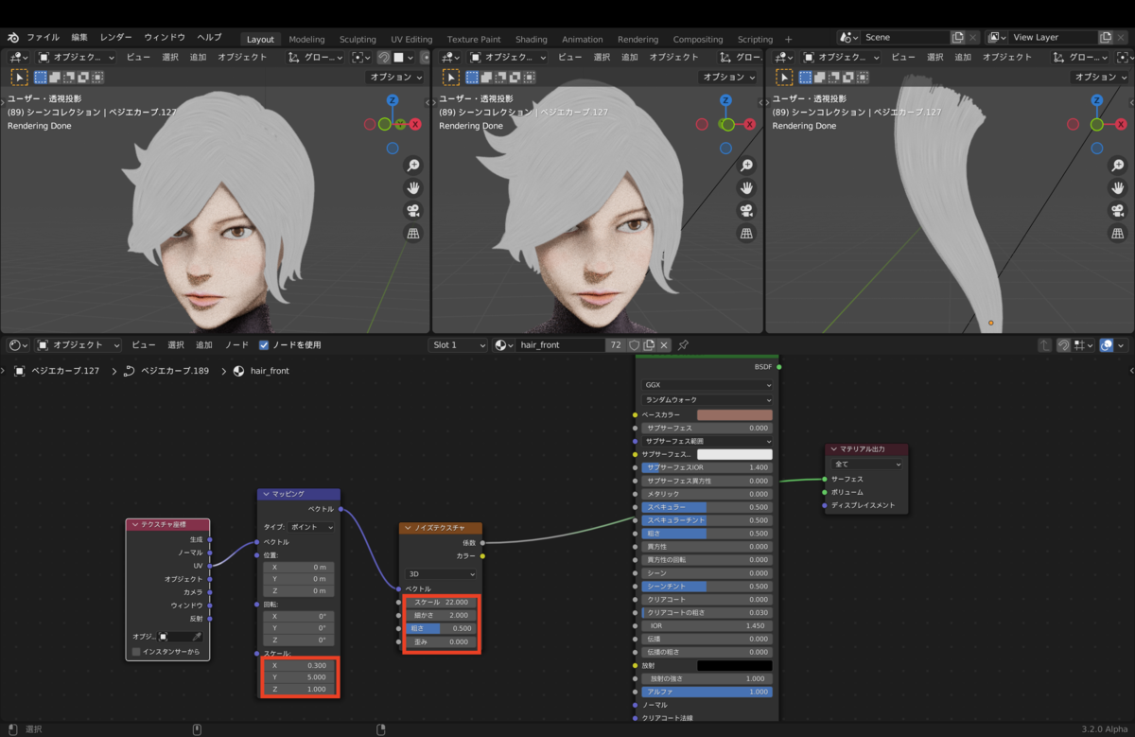Image resolution: width=1135 pixels, height=737 pixels.
Task: Click the Mapping scale Y value 5.000
Action: pos(299,676)
